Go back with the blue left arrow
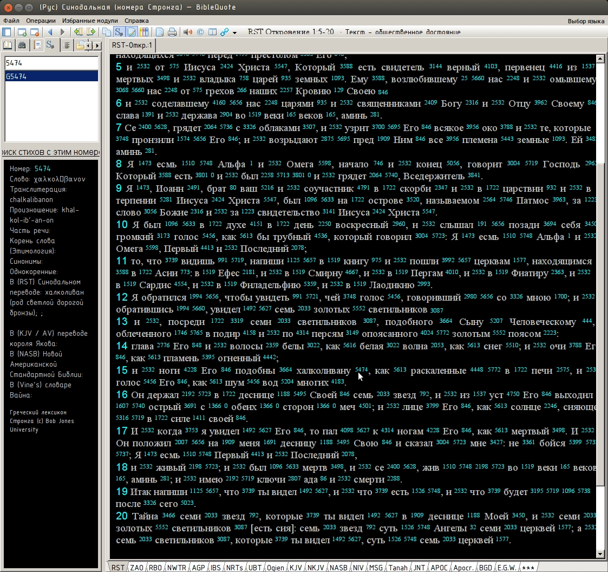 click(50, 32)
